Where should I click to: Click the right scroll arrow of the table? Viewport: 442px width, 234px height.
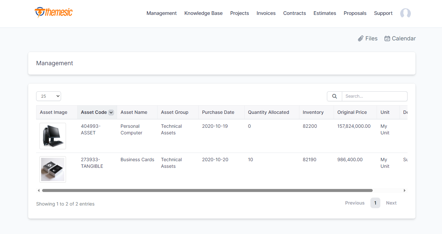pos(405,190)
